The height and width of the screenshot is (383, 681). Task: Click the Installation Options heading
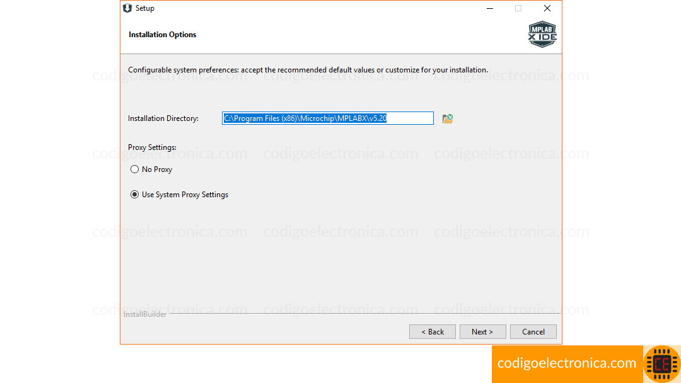[163, 35]
